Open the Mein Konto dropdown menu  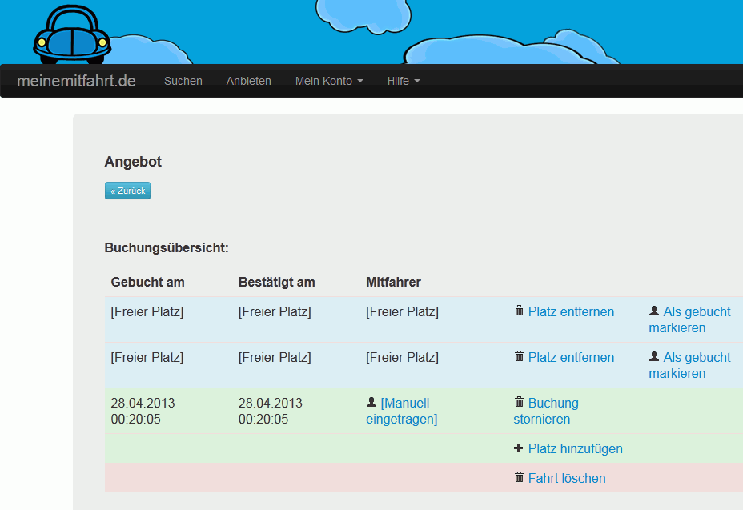pyautogui.click(x=329, y=81)
